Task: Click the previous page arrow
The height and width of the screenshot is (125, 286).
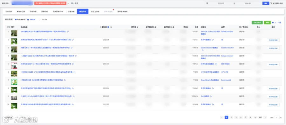Action: [x=221, y=117]
